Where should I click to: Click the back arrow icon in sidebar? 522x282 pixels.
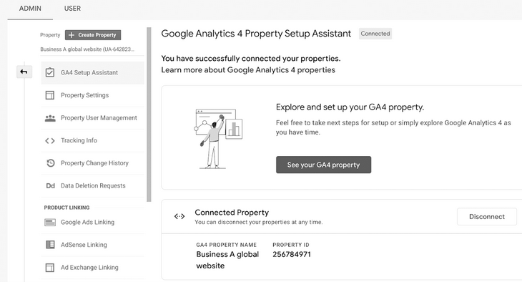(24, 72)
